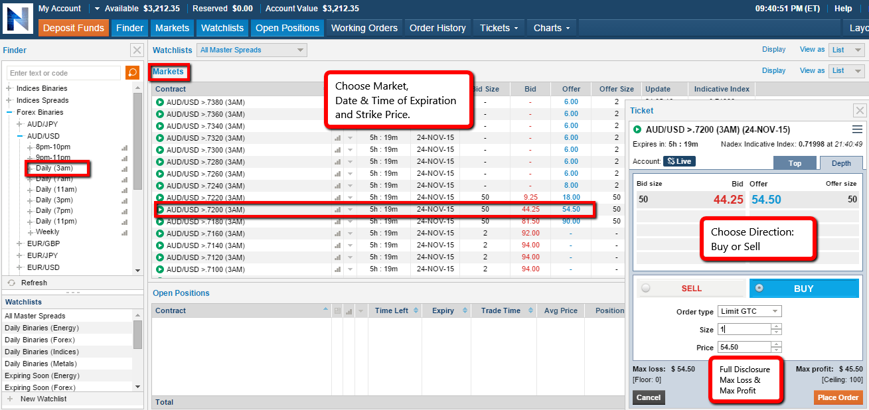Click green icon of AUD/USD >.7160 contract

click(160, 234)
